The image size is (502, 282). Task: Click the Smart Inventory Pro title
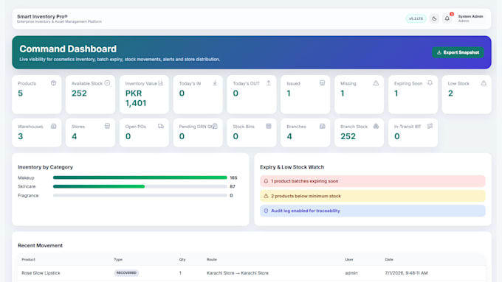click(x=42, y=16)
